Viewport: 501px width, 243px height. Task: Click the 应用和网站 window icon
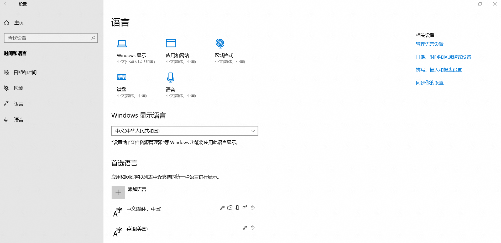pos(171,43)
